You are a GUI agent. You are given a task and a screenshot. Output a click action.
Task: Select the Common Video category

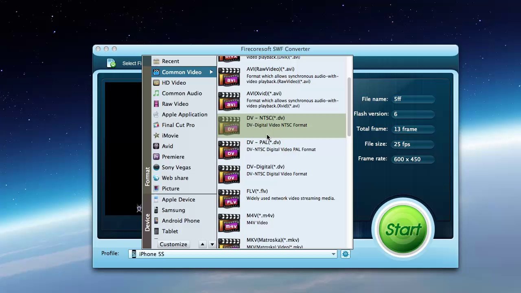click(x=184, y=72)
